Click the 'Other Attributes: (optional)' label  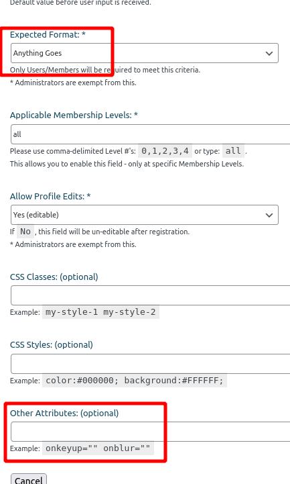coord(64,414)
